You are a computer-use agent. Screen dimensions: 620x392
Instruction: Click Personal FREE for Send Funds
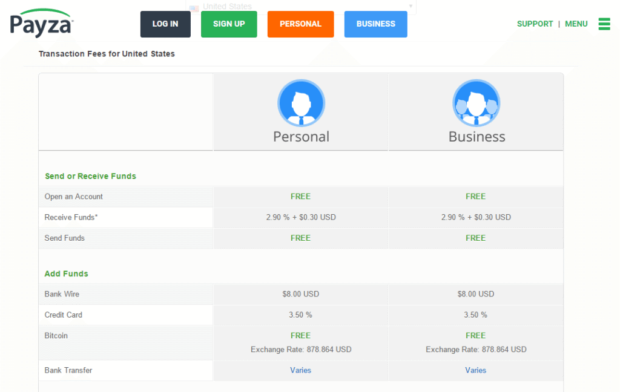(300, 238)
